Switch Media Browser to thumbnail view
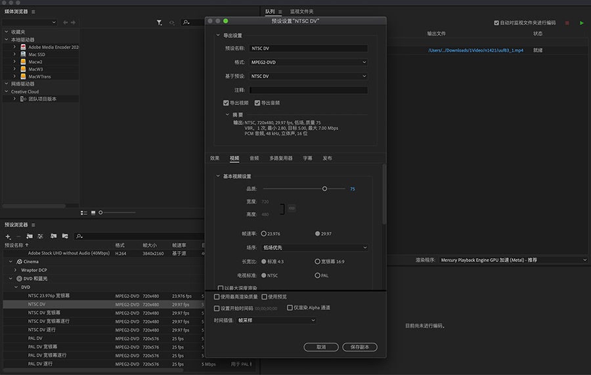Viewport: 591px width, 375px height. point(93,213)
